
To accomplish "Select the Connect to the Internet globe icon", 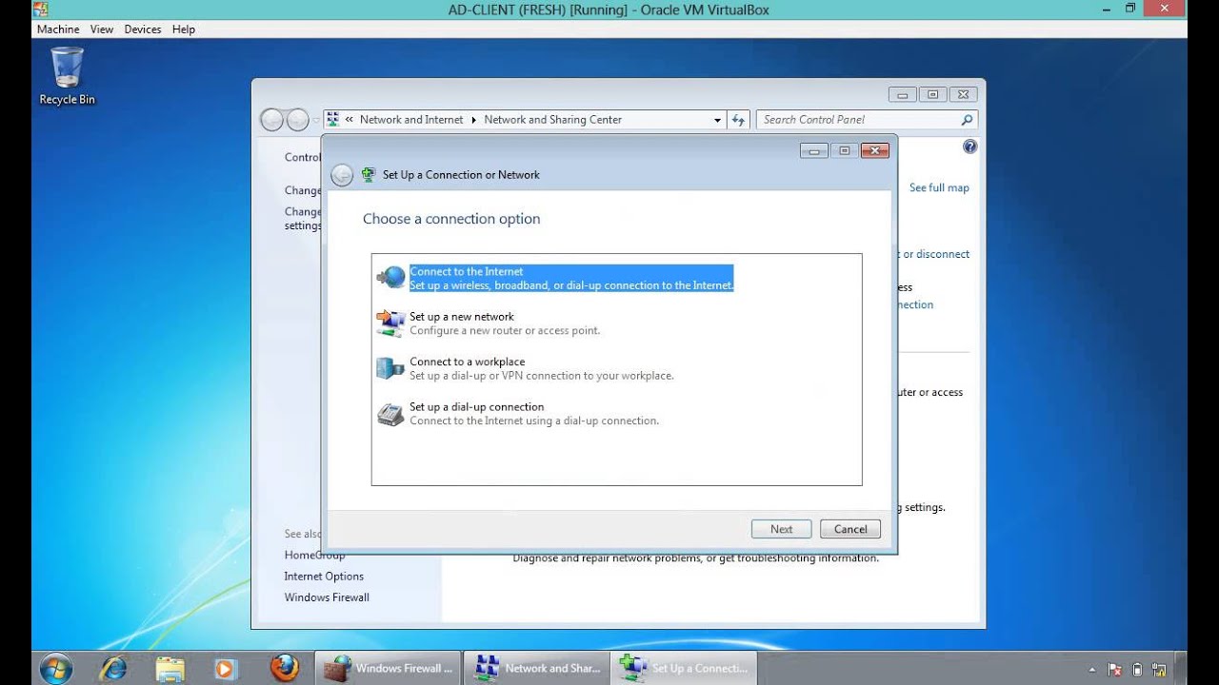I will click(x=391, y=278).
